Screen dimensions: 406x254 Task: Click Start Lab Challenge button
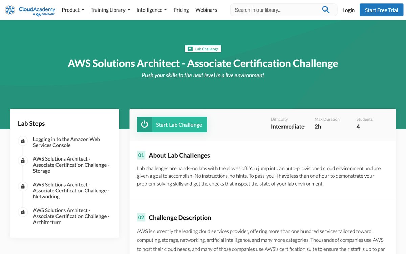[172, 124]
